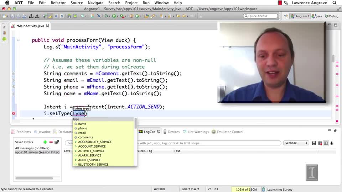Open the Project menu
This screenshot has height=192, width=342.
(131, 3)
